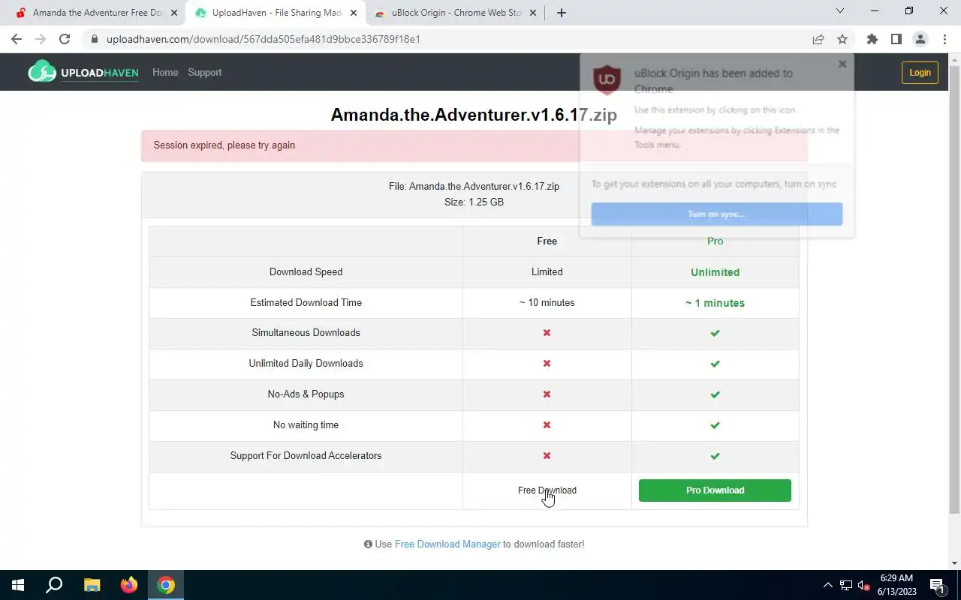Show hidden system tray icons
This screenshot has width=961, height=600.
[828, 585]
